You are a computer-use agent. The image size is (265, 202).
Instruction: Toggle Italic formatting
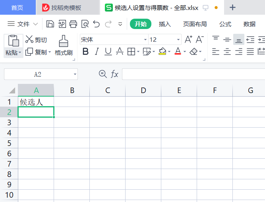pos(97,51)
